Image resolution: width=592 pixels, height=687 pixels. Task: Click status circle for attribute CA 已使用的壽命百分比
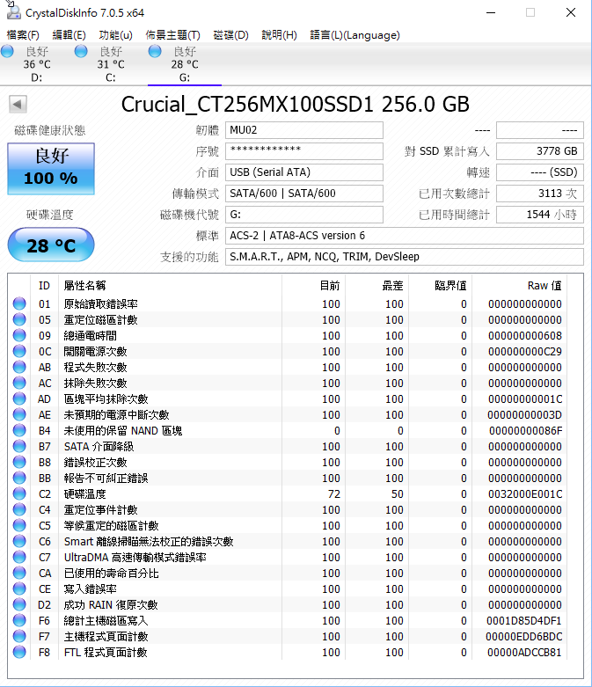click(x=19, y=573)
